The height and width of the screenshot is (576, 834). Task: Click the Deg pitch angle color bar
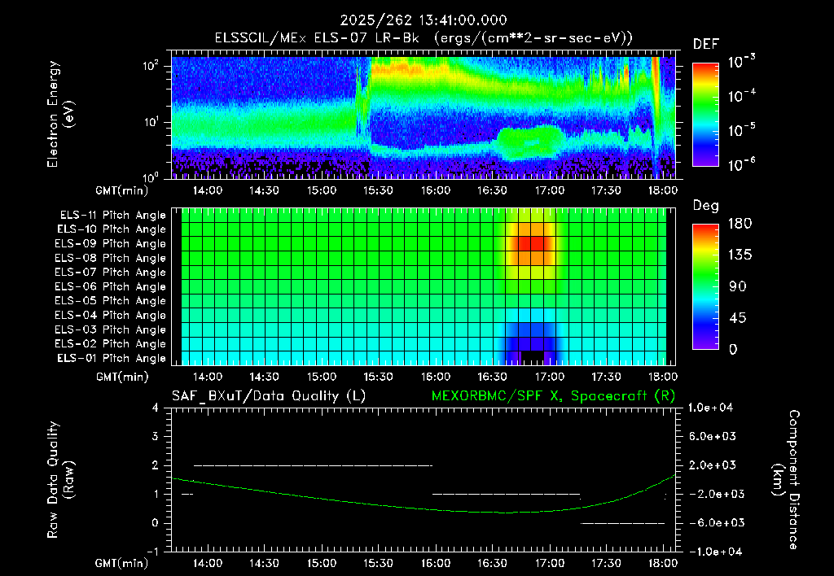(x=705, y=286)
